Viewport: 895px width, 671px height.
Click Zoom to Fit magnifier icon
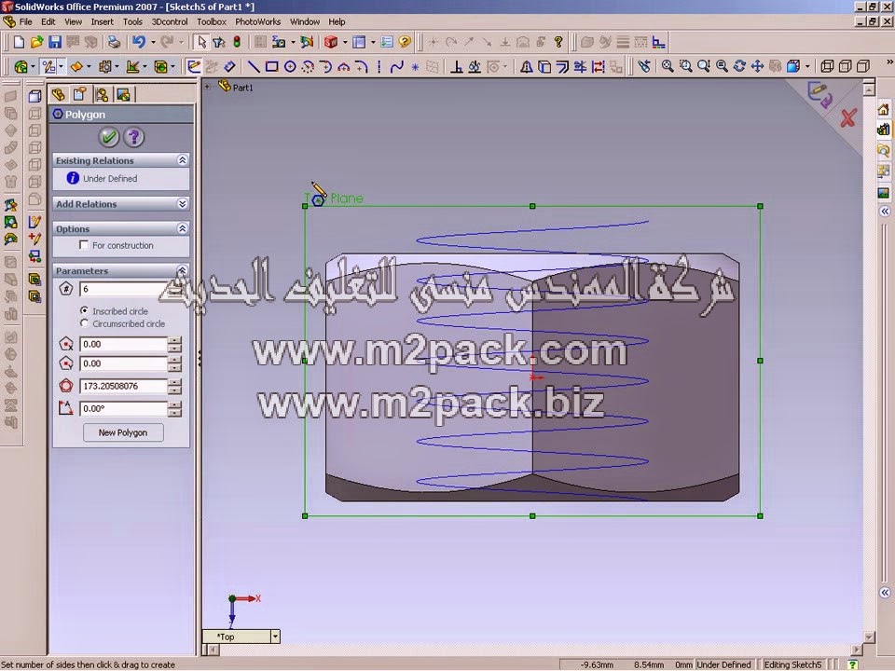coord(668,67)
